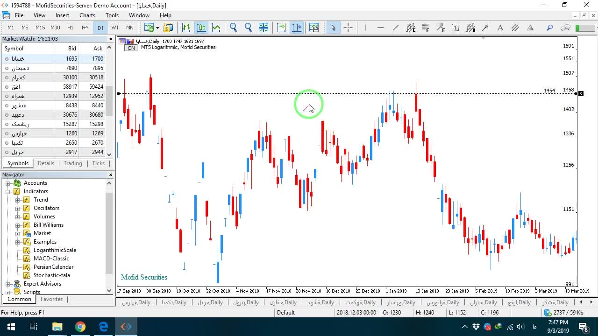Switch to the Ticks tab

click(98, 163)
